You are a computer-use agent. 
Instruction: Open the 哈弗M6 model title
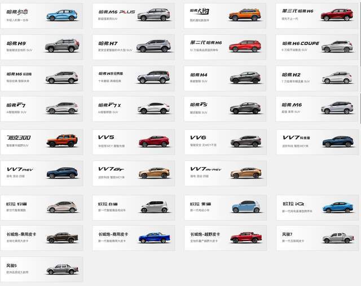click(292, 105)
